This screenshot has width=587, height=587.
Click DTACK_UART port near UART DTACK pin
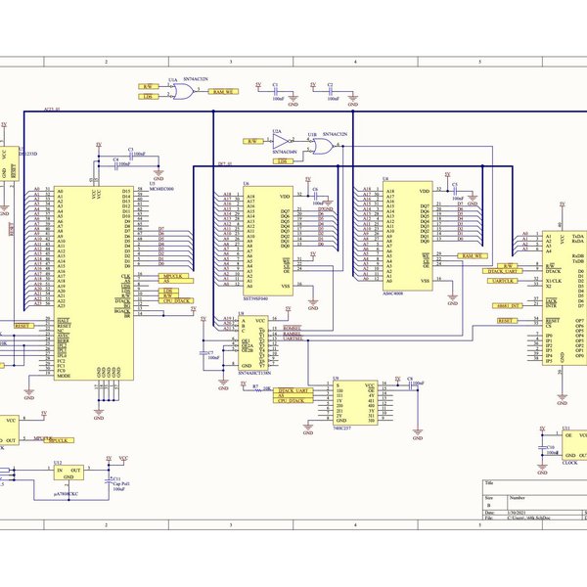503,271
